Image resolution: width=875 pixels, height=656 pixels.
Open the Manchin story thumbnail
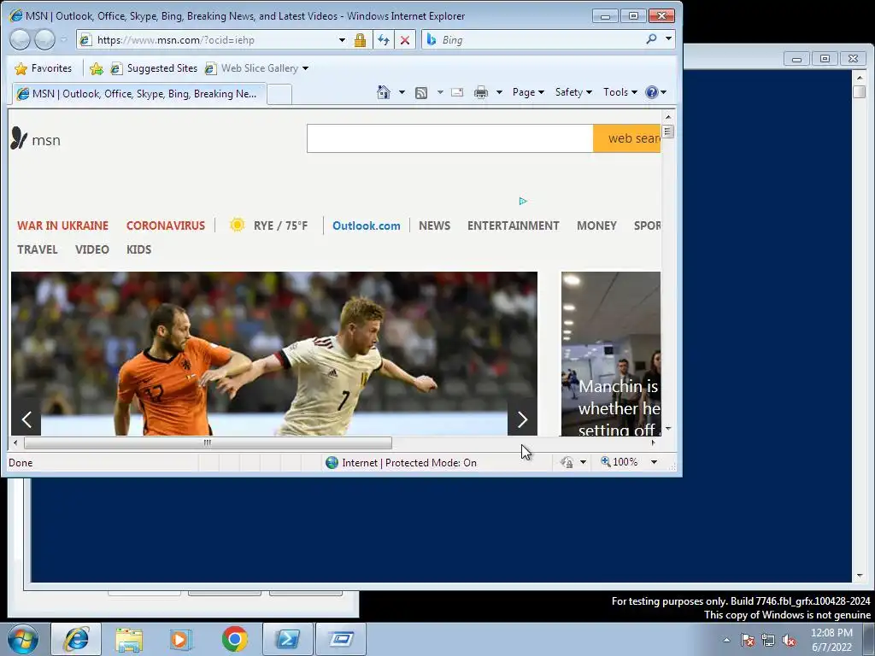(x=611, y=354)
